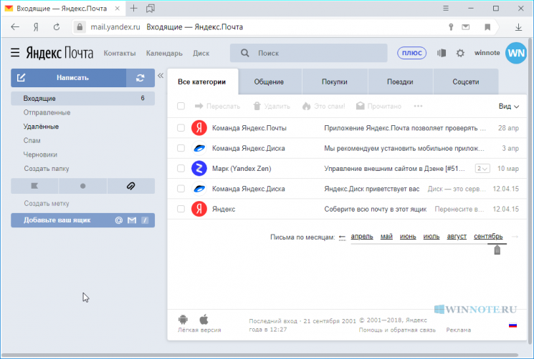Collapse the left sidebar with double chevron
Viewport: 534px width, 359px height.
pyautogui.click(x=161, y=75)
